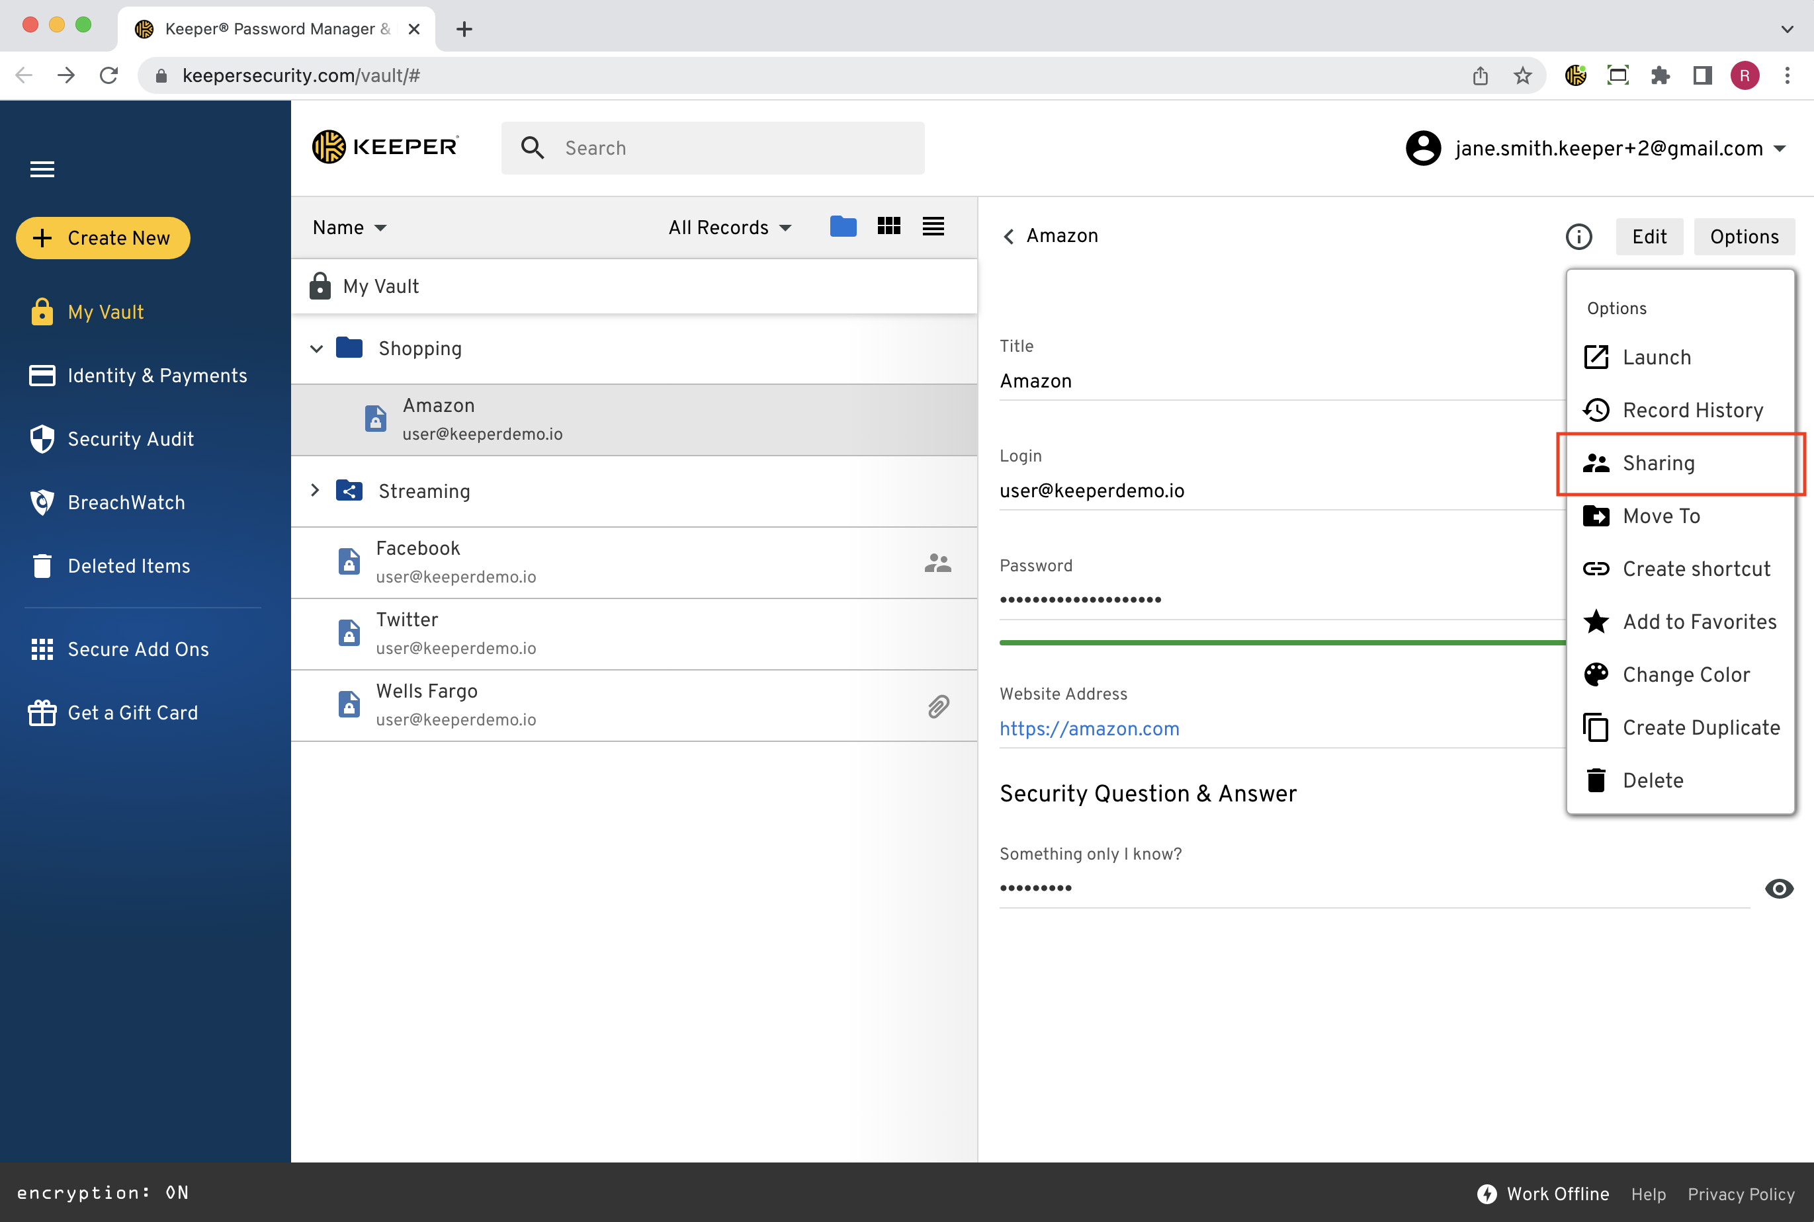This screenshot has height=1222, width=1814.
Task: Open My Vault in the sidebar
Action: [x=87, y=311]
